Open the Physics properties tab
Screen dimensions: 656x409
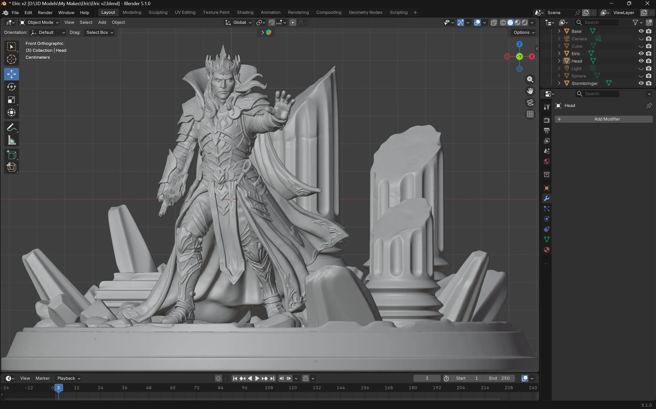point(546,219)
